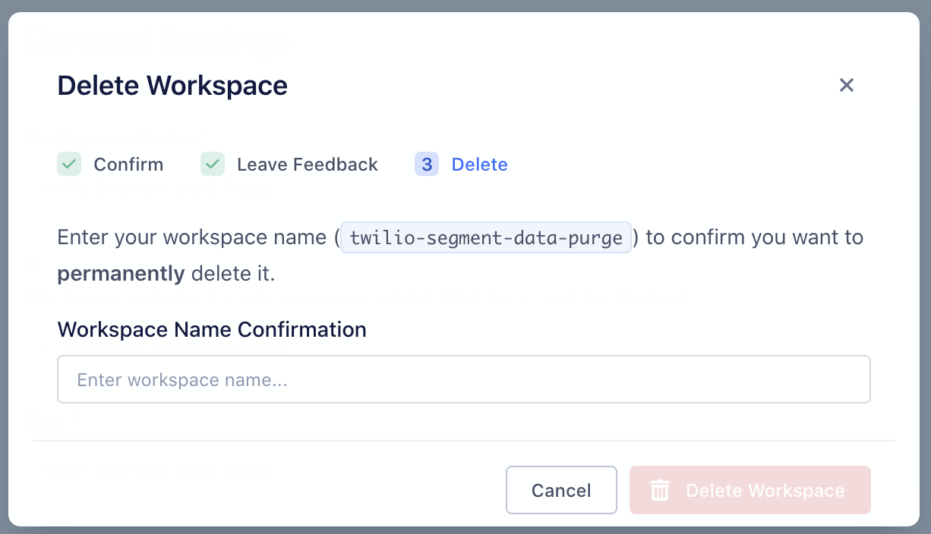
Task: Go back to the Confirm step
Action: pyautogui.click(x=128, y=165)
